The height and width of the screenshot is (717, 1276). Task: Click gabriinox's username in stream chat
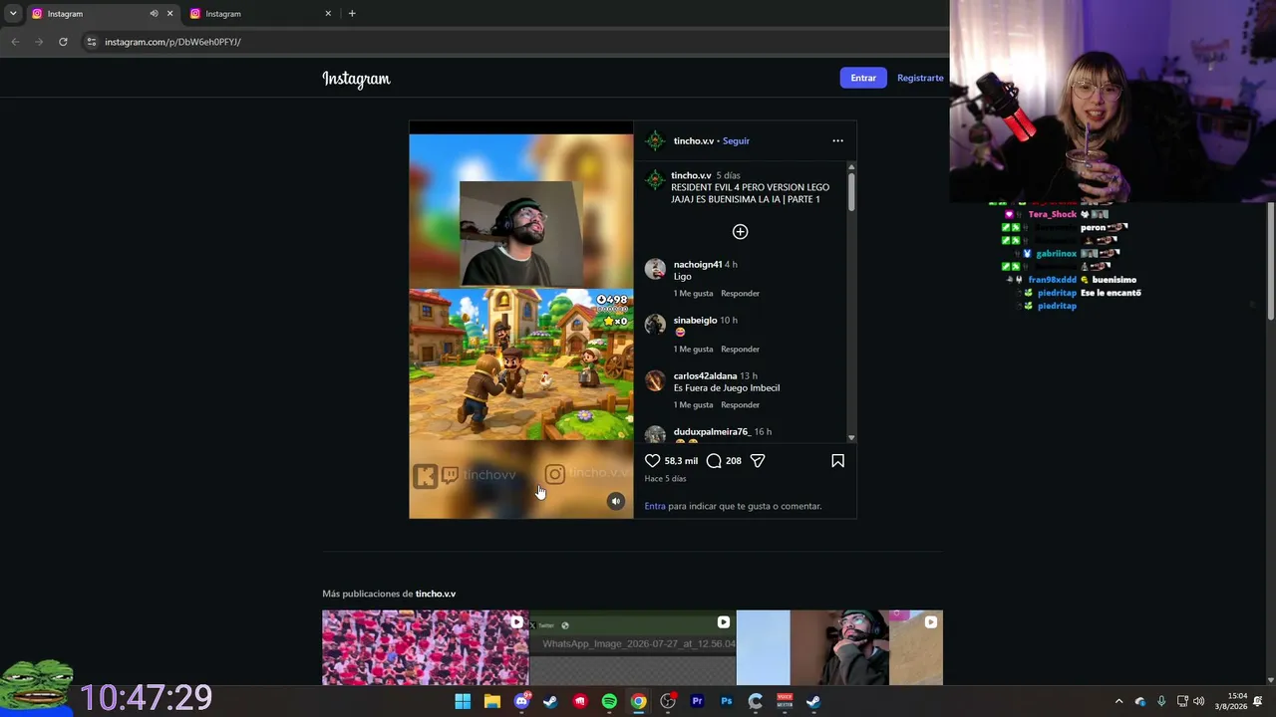[1057, 254]
